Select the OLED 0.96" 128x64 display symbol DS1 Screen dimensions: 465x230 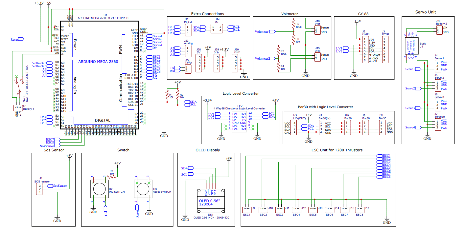(211, 201)
